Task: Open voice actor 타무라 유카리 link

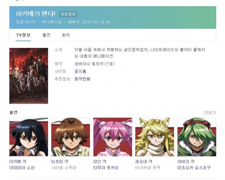Action: [x=106, y=168]
